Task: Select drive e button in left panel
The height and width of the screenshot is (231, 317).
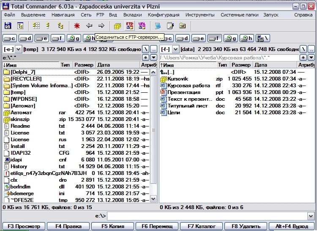Action: click(x=42, y=38)
